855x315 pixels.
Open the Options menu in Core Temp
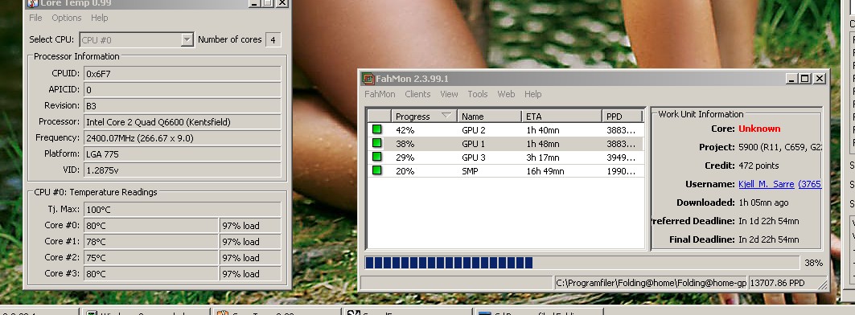pyautogui.click(x=67, y=18)
